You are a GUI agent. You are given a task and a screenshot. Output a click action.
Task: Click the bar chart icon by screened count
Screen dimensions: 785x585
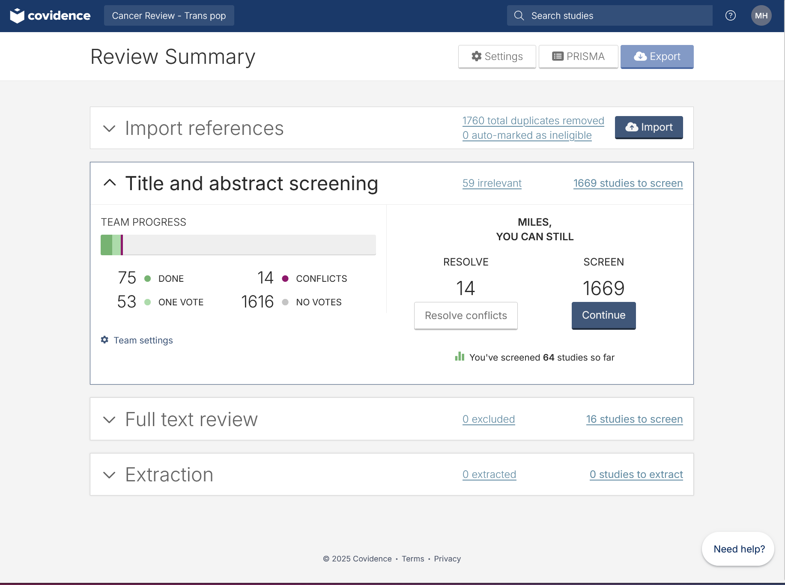click(x=460, y=357)
